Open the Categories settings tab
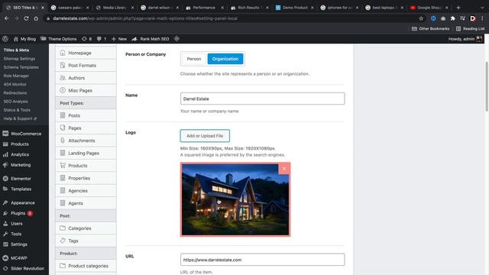The width and height of the screenshot is (489, 275). click(86, 228)
